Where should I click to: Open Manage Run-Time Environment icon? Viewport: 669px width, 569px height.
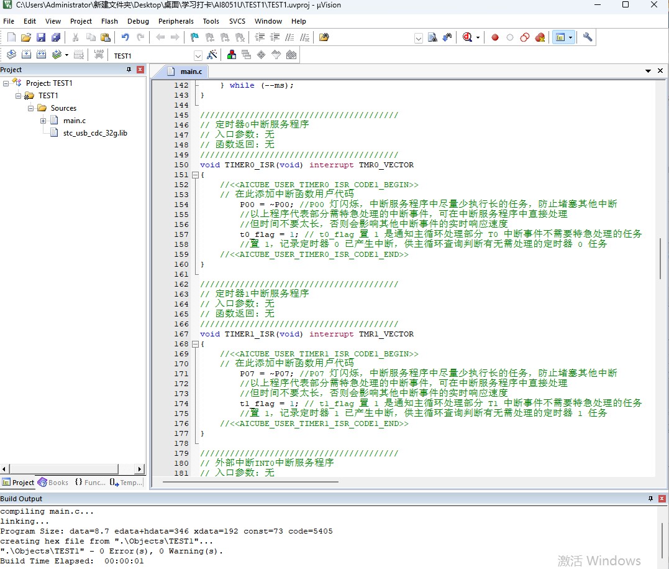(261, 55)
